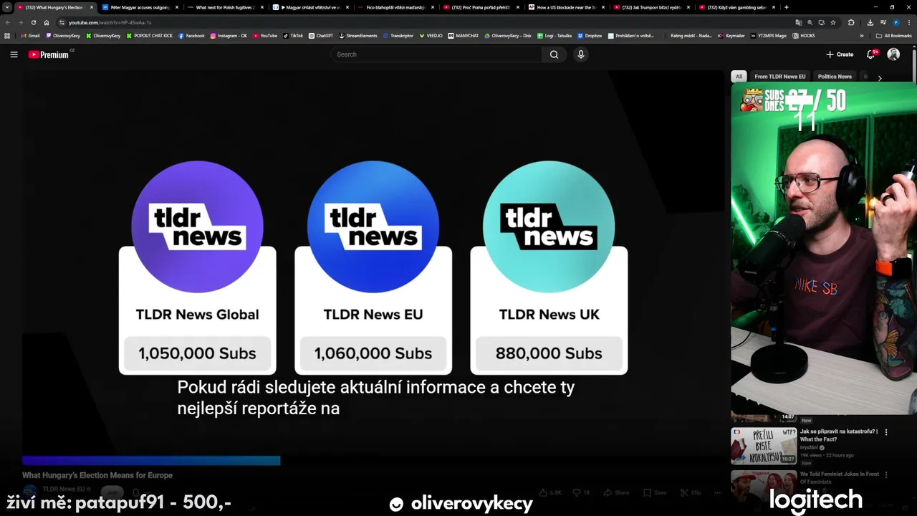The height and width of the screenshot is (516, 917).
Task: Go to YouTube Premium home logo
Action: [49, 54]
